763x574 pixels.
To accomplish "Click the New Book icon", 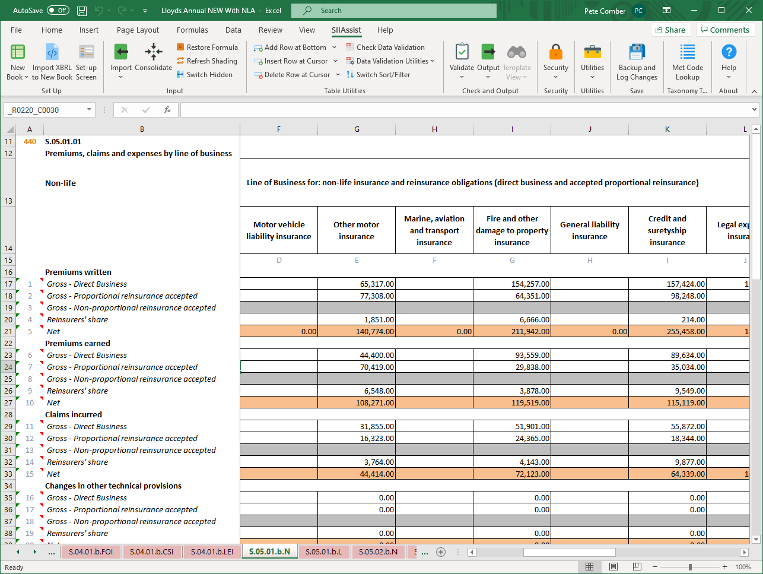I will [18, 53].
